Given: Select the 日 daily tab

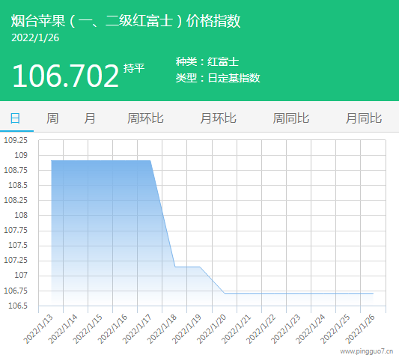Looking at the screenshot, I should [15, 118].
